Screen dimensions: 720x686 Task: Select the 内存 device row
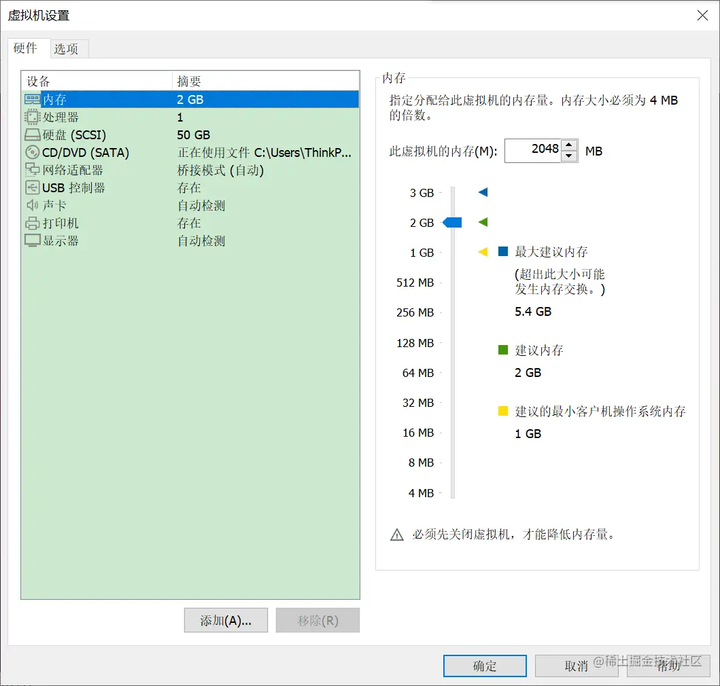[190, 99]
